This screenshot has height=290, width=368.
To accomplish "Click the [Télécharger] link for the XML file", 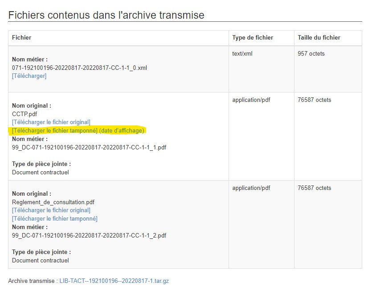I will point(29,76).
